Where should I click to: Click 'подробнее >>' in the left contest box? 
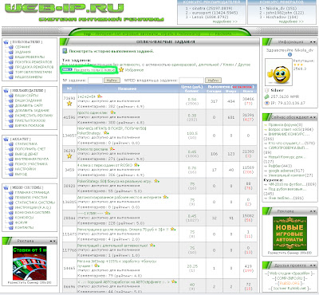[x=225, y=22]
